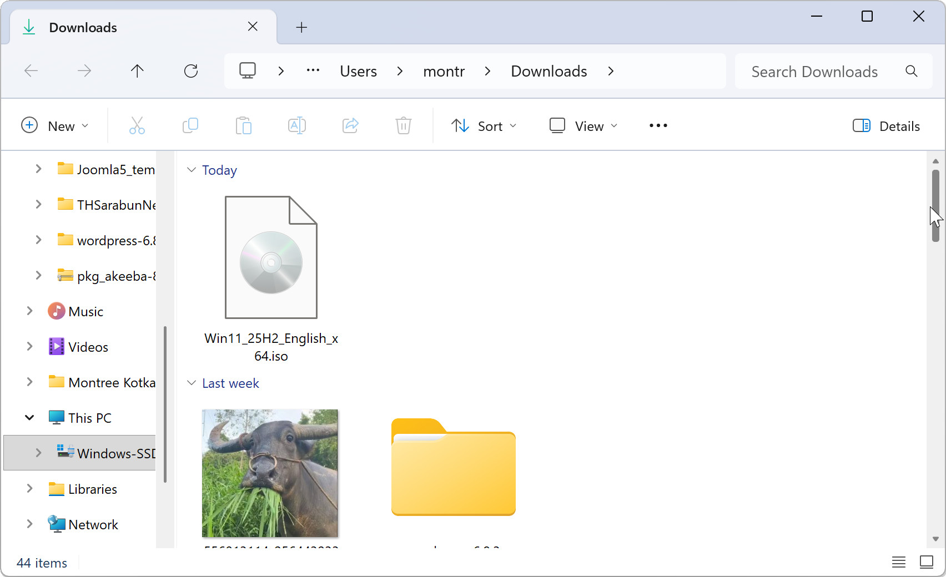This screenshot has height=577, width=946.
Task: Click the Paste icon in the toolbar
Action: (x=244, y=125)
